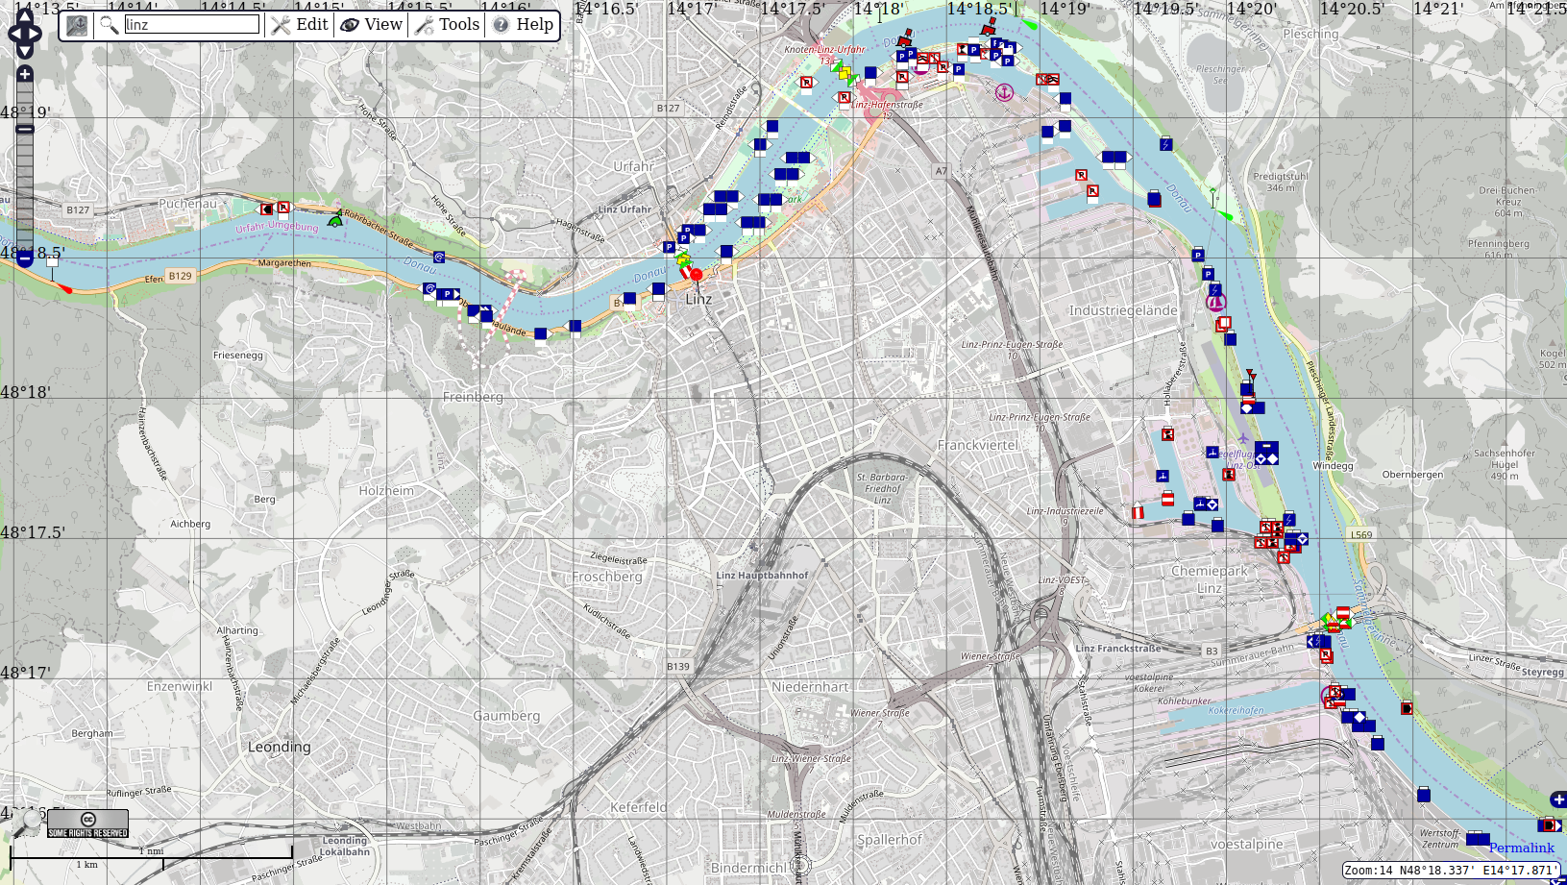
Task: Expand the Help dropdown menu
Action: coord(524,25)
